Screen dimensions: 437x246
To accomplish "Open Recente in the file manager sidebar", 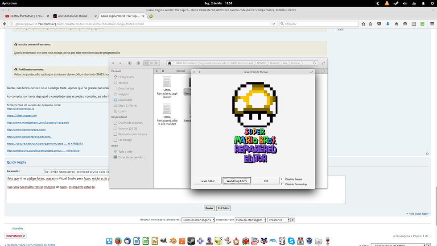I will (x=123, y=83).
